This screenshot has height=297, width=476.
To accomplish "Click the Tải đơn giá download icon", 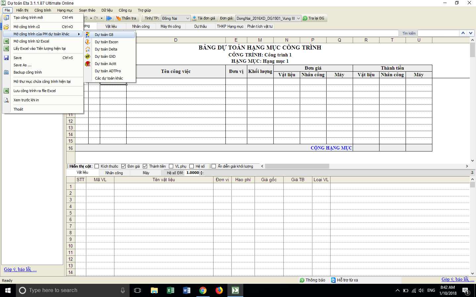I will pos(194,18).
